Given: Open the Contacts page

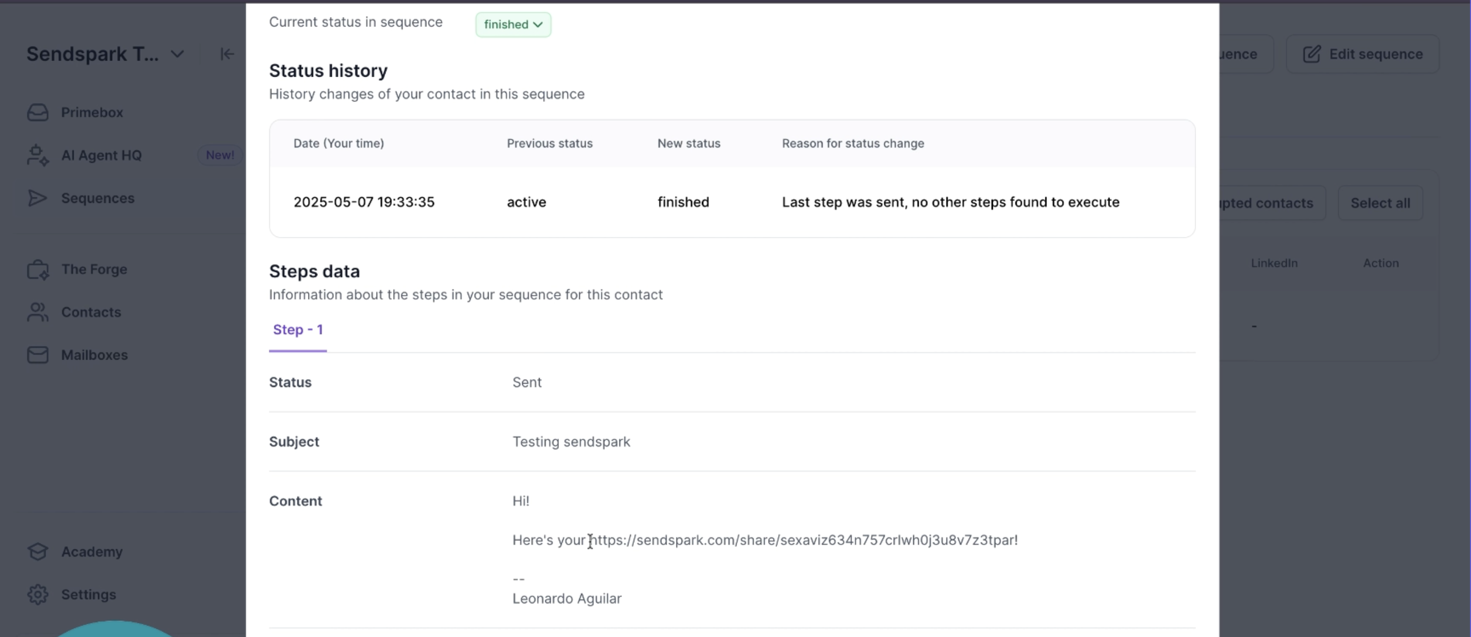Looking at the screenshot, I should (91, 312).
